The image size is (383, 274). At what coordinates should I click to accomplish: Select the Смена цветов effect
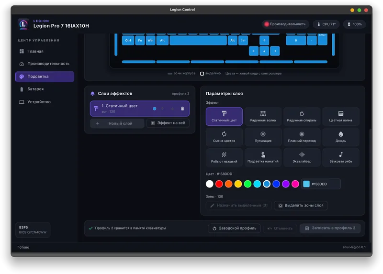tap(224, 137)
